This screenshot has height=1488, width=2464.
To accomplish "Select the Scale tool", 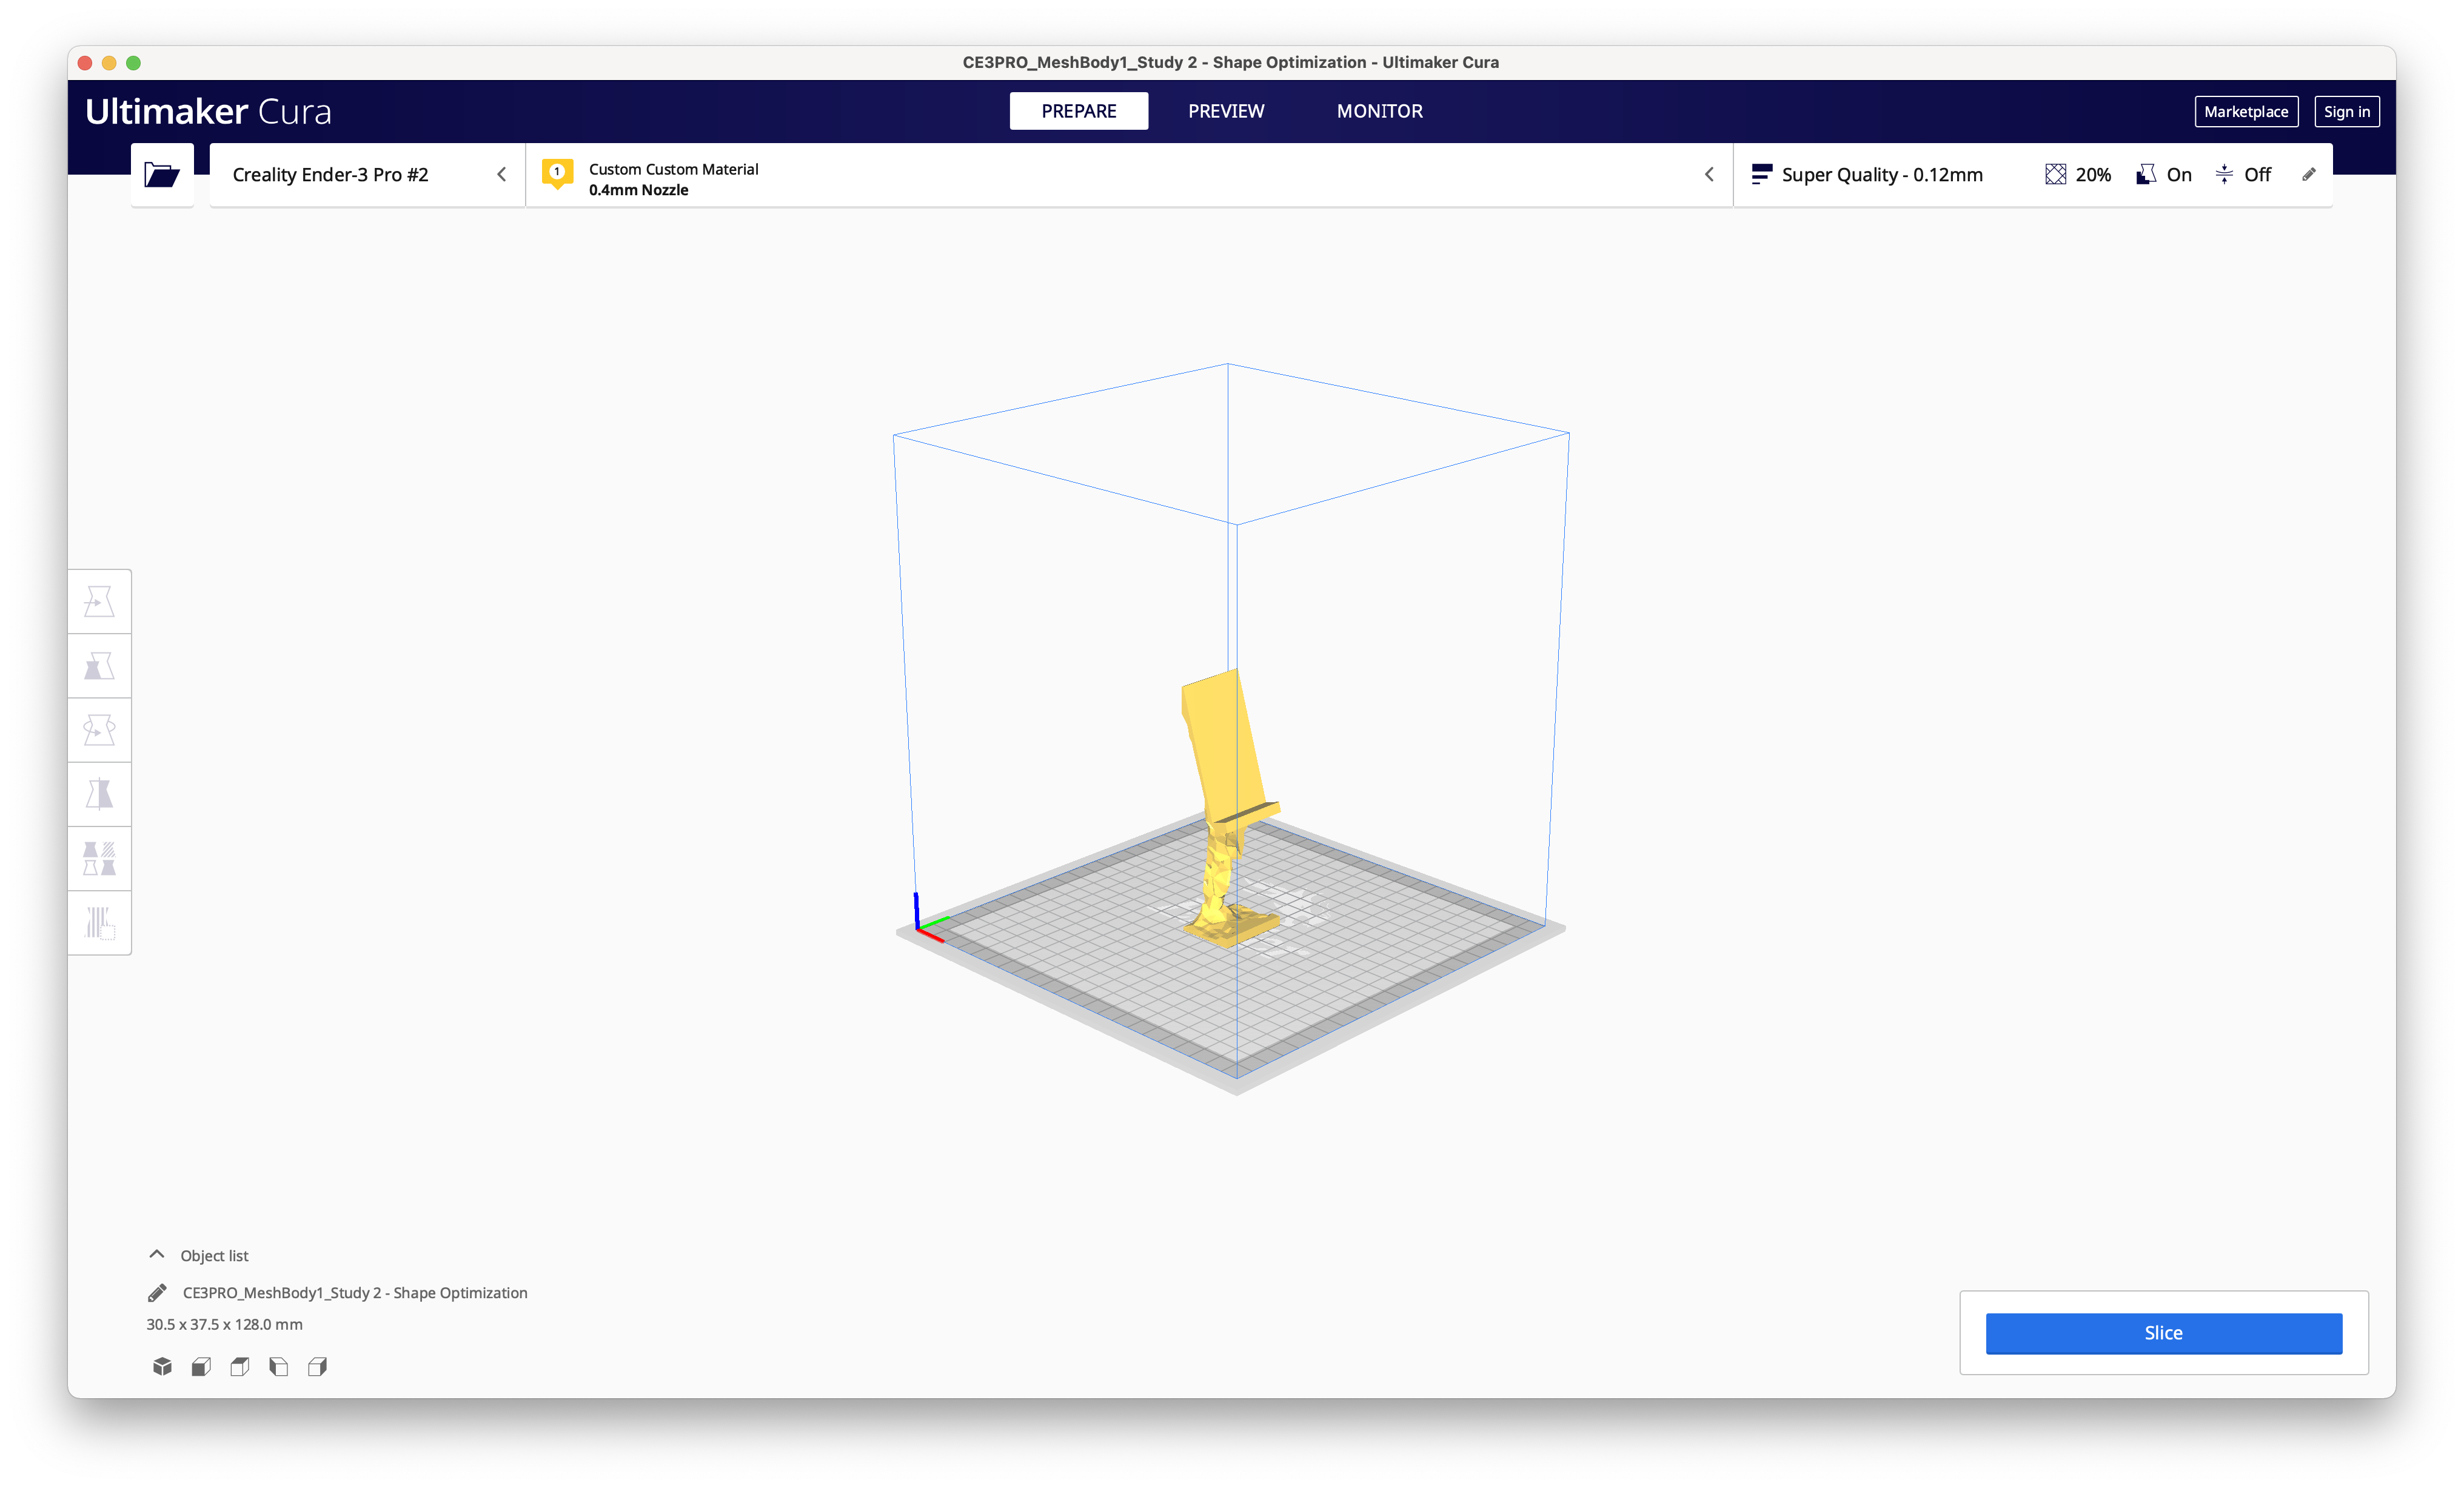I will 99,666.
